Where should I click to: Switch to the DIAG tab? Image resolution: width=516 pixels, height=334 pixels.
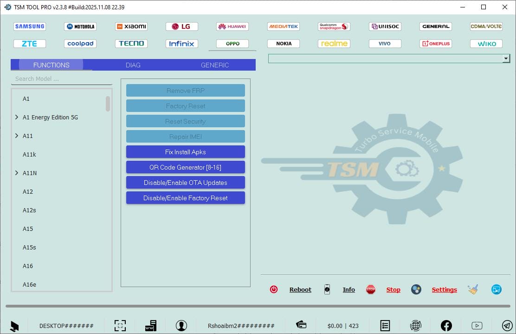(x=133, y=65)
